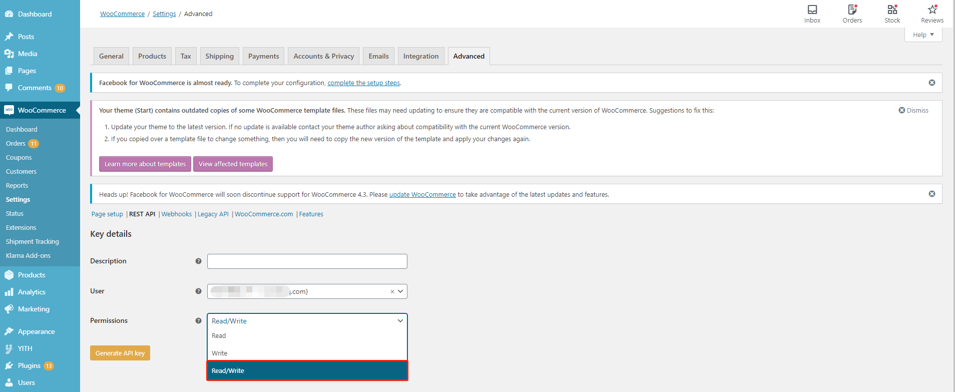Open the Shipping settings tab
955x392 pixels.
pos(219,56)
